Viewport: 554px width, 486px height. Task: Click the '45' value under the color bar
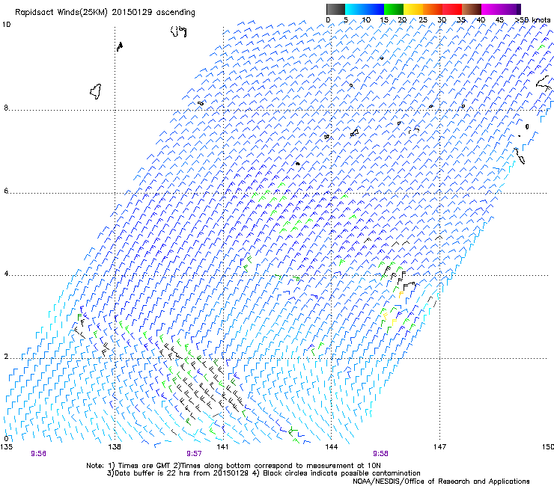click(x=499, y=20)
